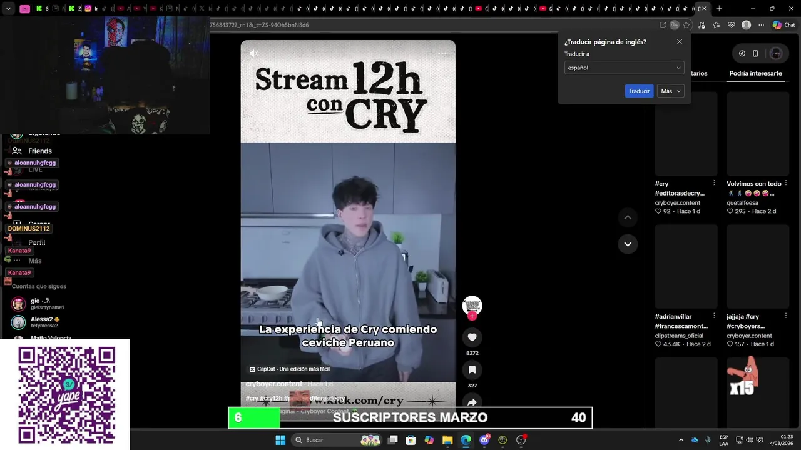Open options for Volvimos con todo video
Image resolution: width=801 pixels, height=450 pixels.
coord(786,183)
